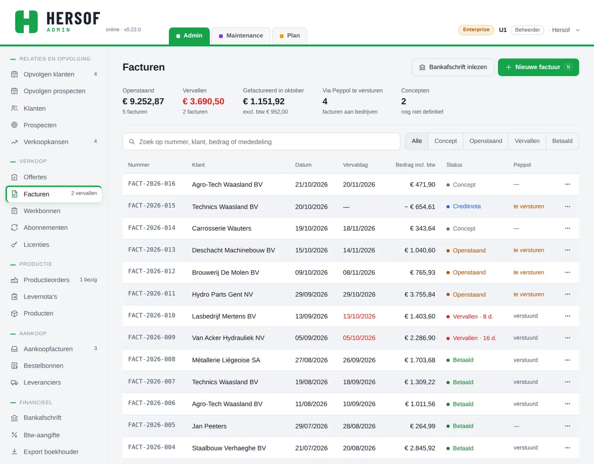The height and width of the screenshot is (464, 594).
Task: Click the Licenties key icon
Action: click(14, 245)
